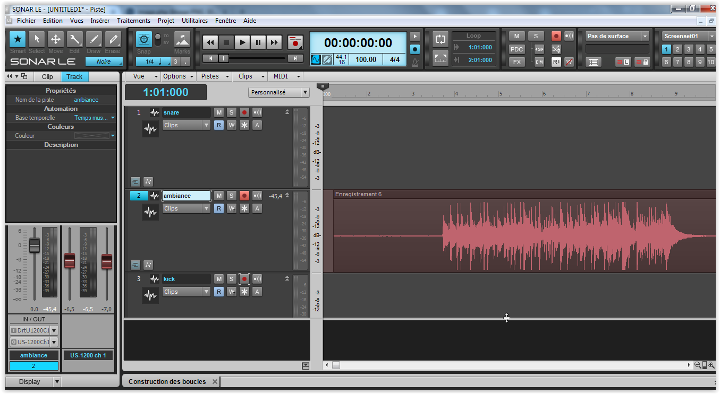This screenshot has width=720, height=394.
Task: Click the ambiance track volume fader
Action: click(35, 246)
